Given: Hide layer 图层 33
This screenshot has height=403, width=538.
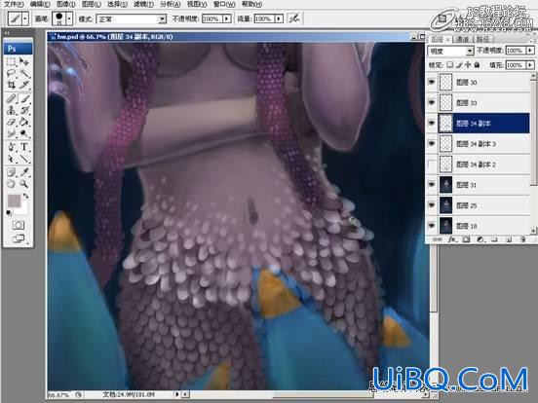Looking at the screenshot, I should (x=432, y=102).
